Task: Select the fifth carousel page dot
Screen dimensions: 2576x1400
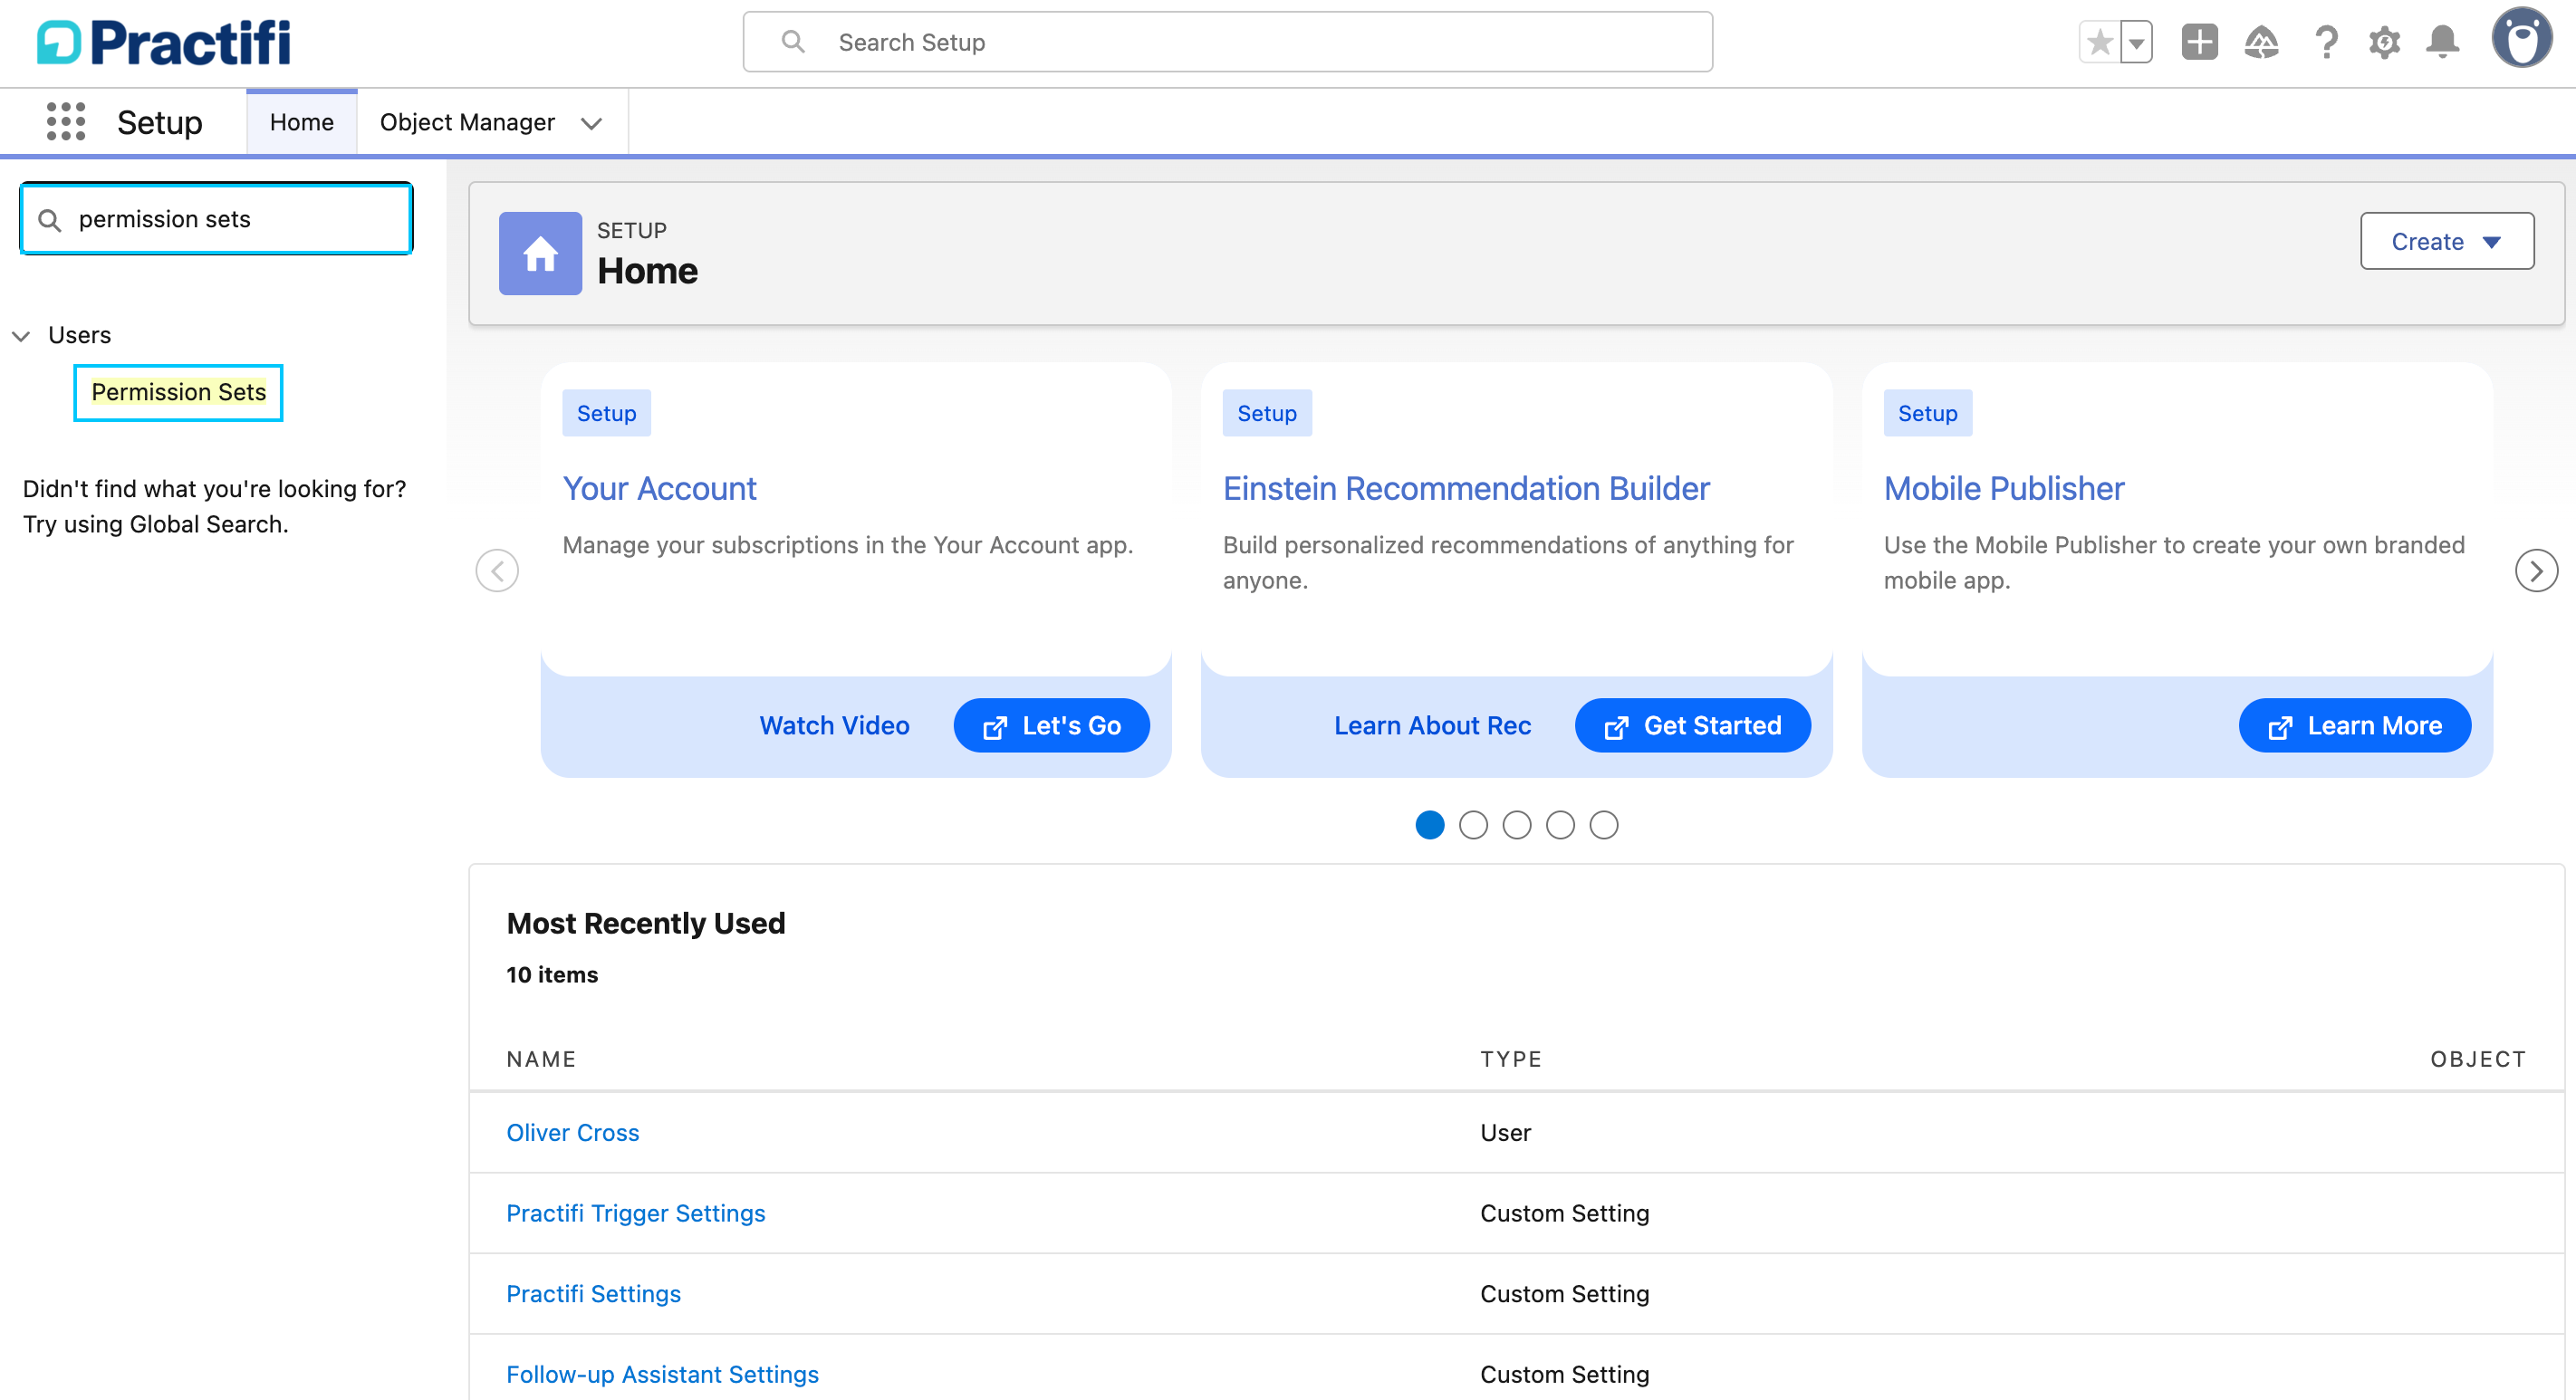Action: (x=1603, y=825)
